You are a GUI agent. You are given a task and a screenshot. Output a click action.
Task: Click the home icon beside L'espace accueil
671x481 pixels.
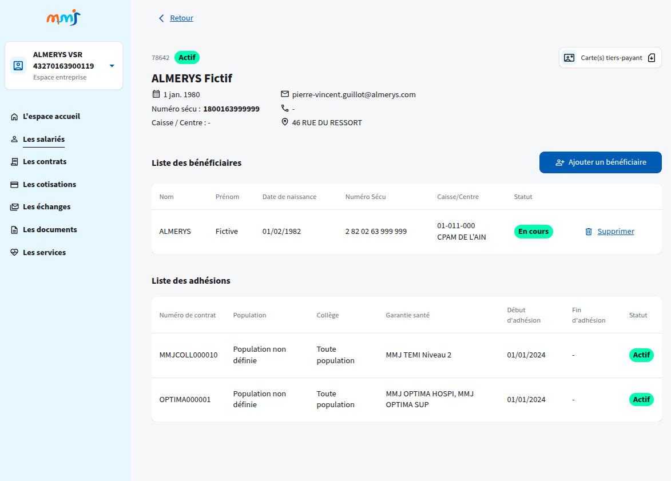click(x=14, y=117)
